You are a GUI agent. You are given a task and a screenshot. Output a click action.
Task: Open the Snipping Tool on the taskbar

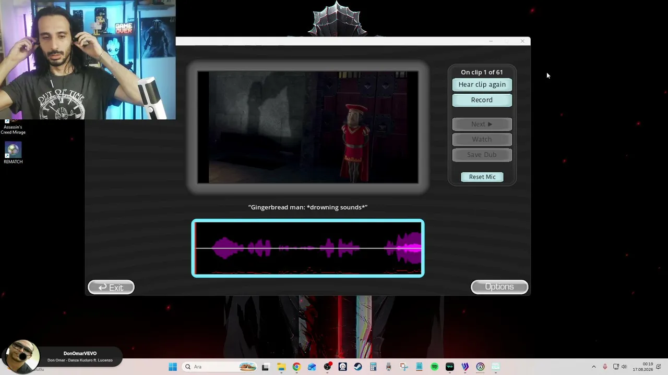pos(404,367)
